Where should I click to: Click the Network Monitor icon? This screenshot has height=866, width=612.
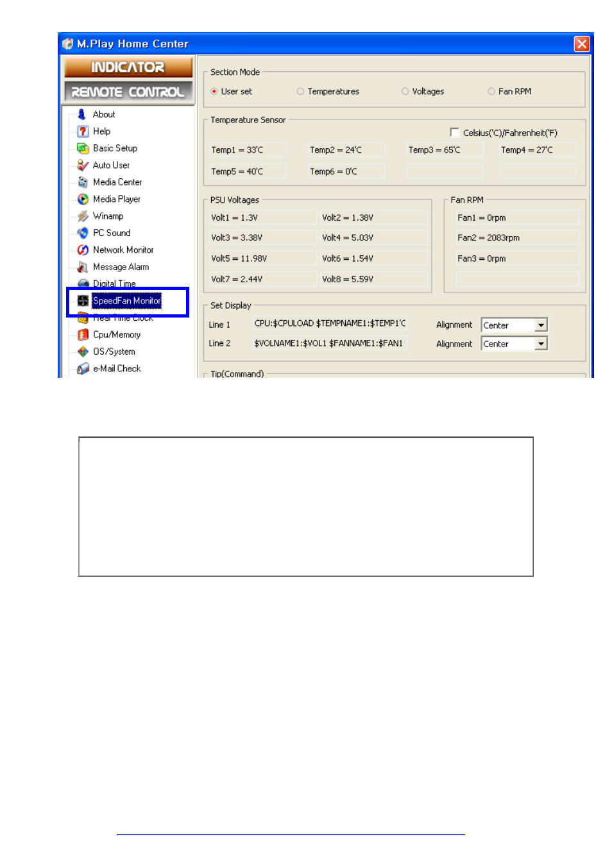coord(83,250)
